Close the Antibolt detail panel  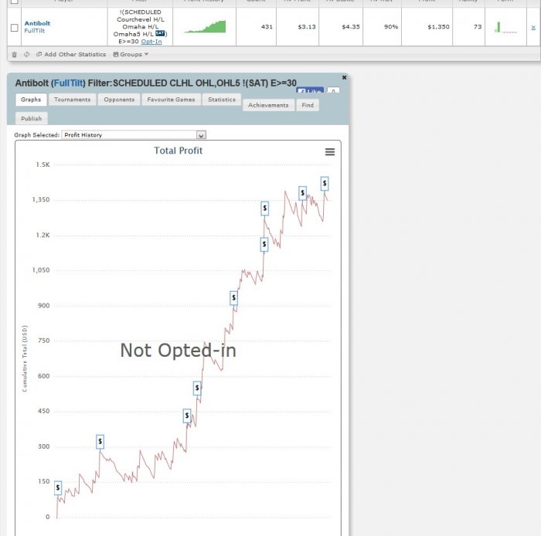click(344, 77)
